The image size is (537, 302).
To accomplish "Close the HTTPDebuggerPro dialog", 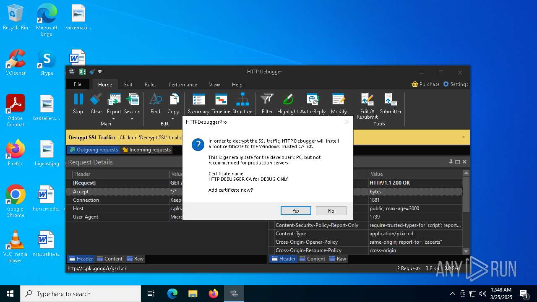I will coord(347,122).
